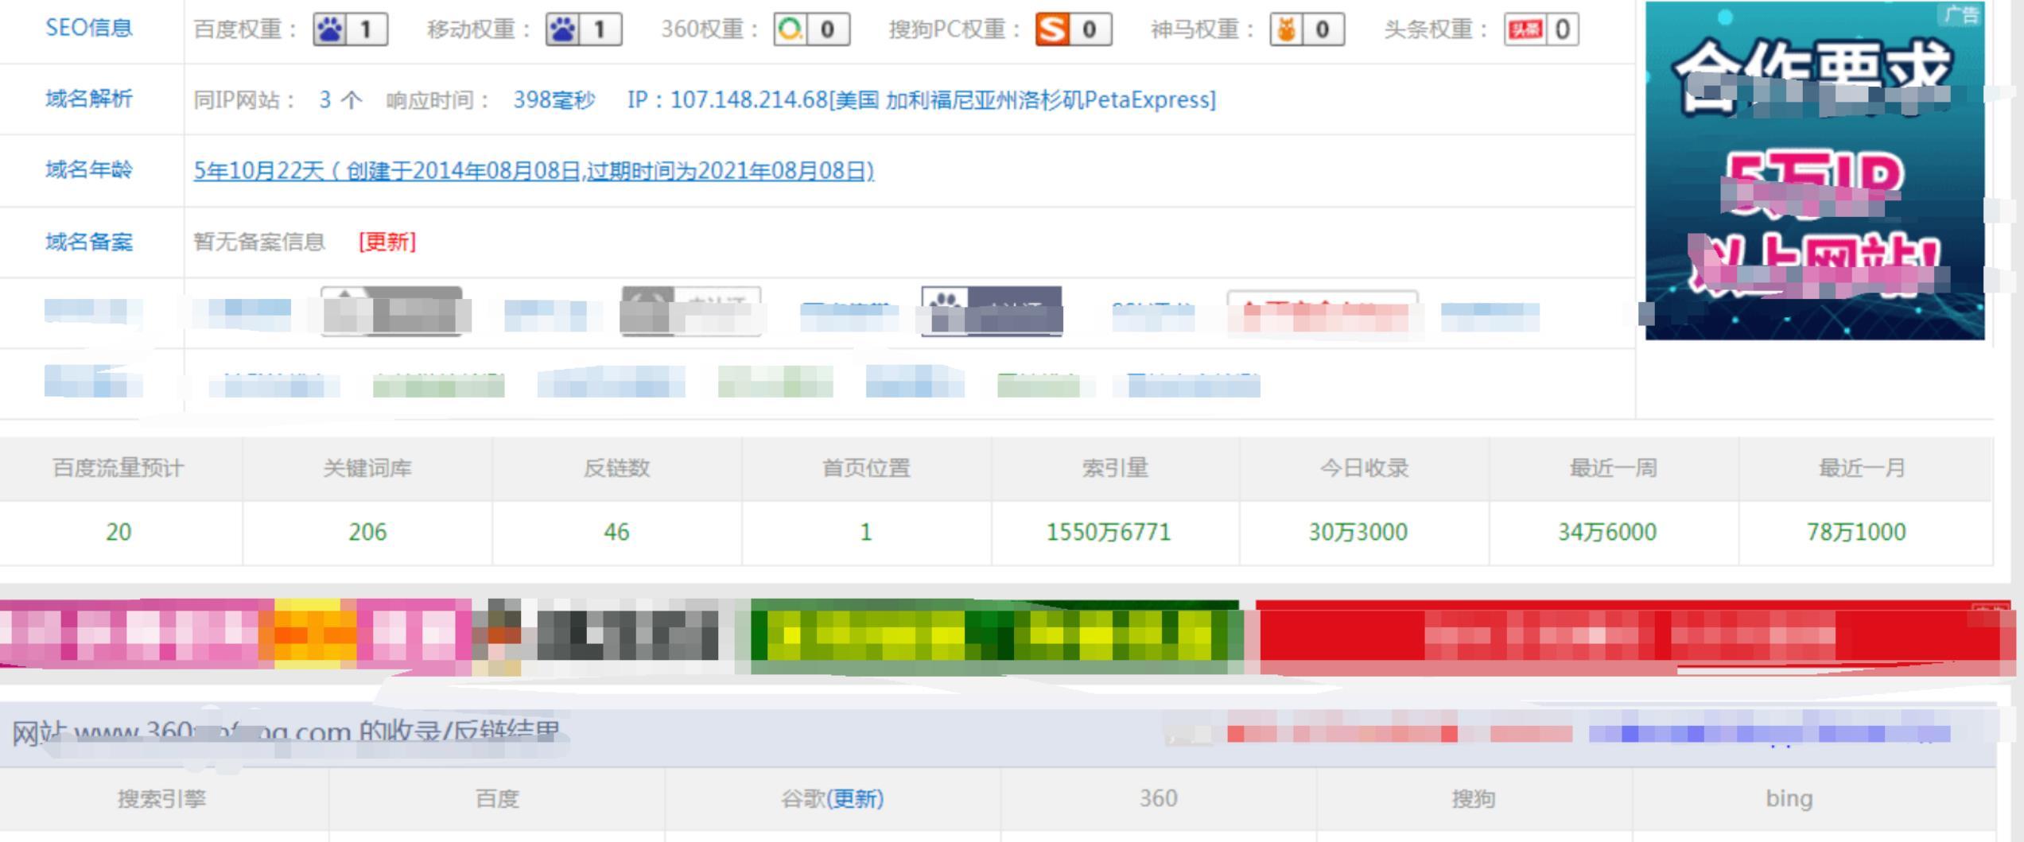Click the 移动权重 label text
The width and height of the screenshot is (2024, 842).
(479, 29)
